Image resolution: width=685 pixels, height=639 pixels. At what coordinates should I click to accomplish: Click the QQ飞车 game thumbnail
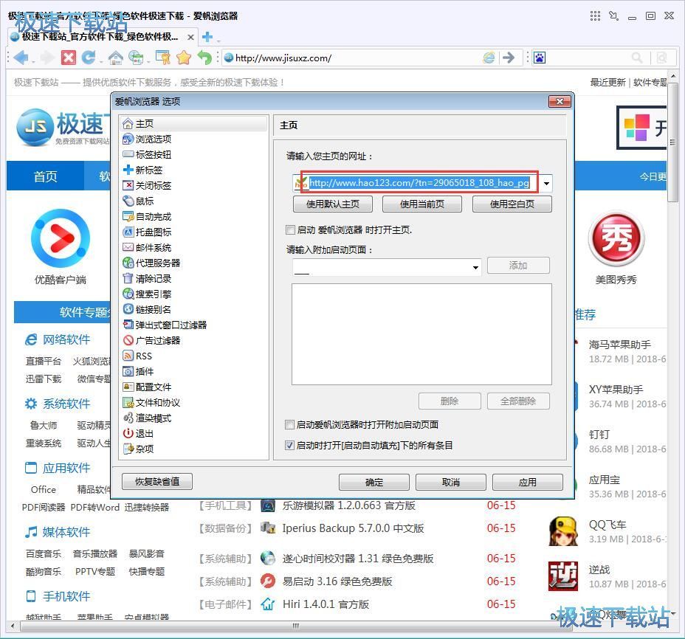[x=563, y=531]
